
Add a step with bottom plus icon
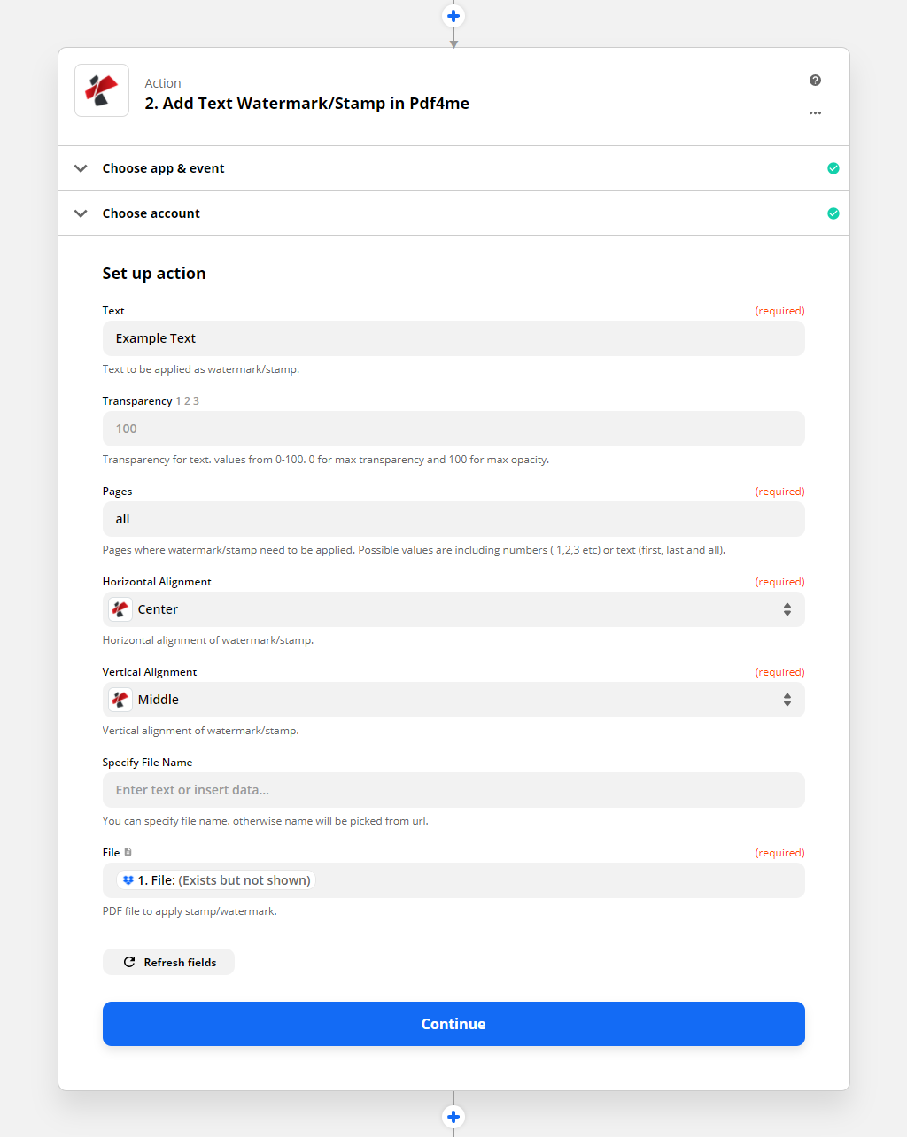pyautogui.click(x=453, y=1117)
